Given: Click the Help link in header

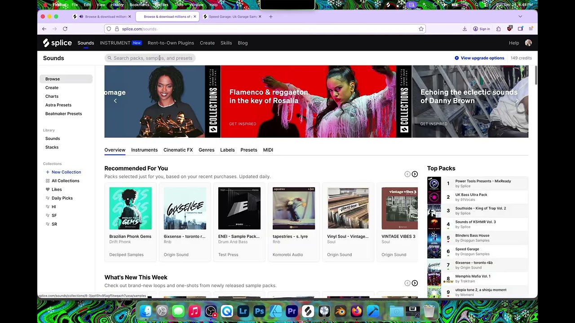Looking at the screenshot, I should 514,43.
